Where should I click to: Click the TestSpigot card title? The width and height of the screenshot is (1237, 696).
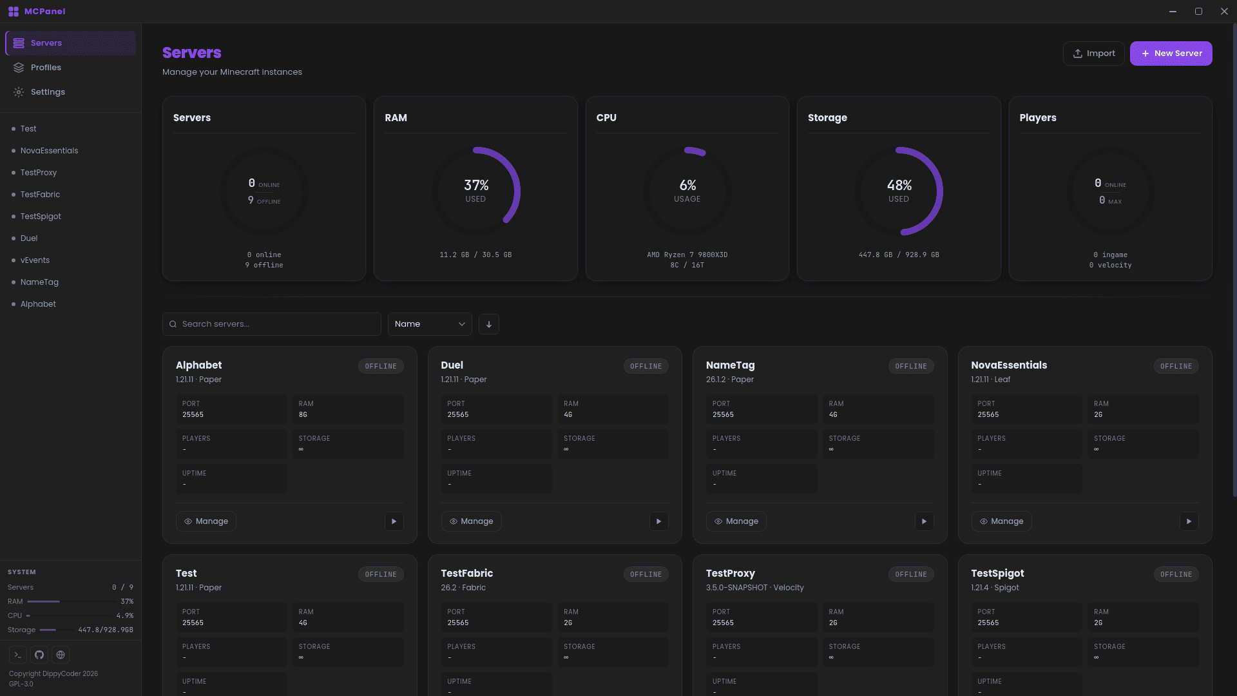click(997, 574)
